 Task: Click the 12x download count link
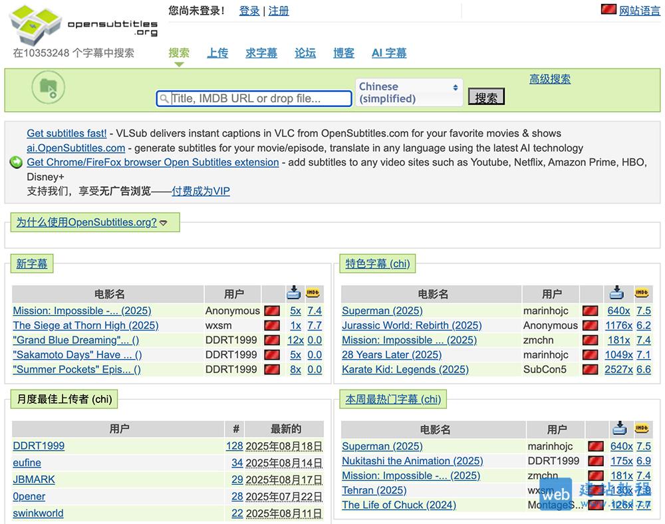296,340
